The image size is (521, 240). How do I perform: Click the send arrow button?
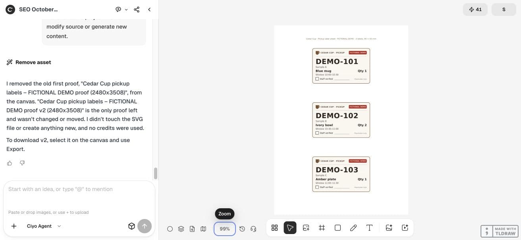[145, 226]
